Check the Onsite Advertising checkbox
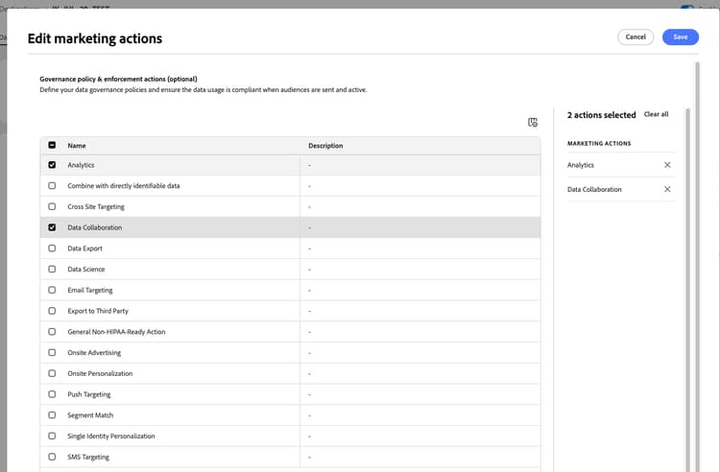The width and height of the screenshot is (720, 472). point(52,352)
